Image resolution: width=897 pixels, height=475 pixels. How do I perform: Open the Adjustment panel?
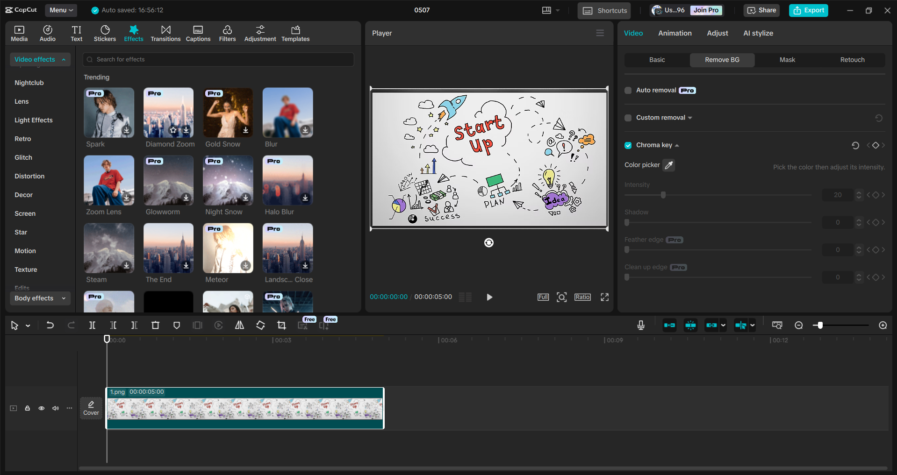(x=260, y=33)
